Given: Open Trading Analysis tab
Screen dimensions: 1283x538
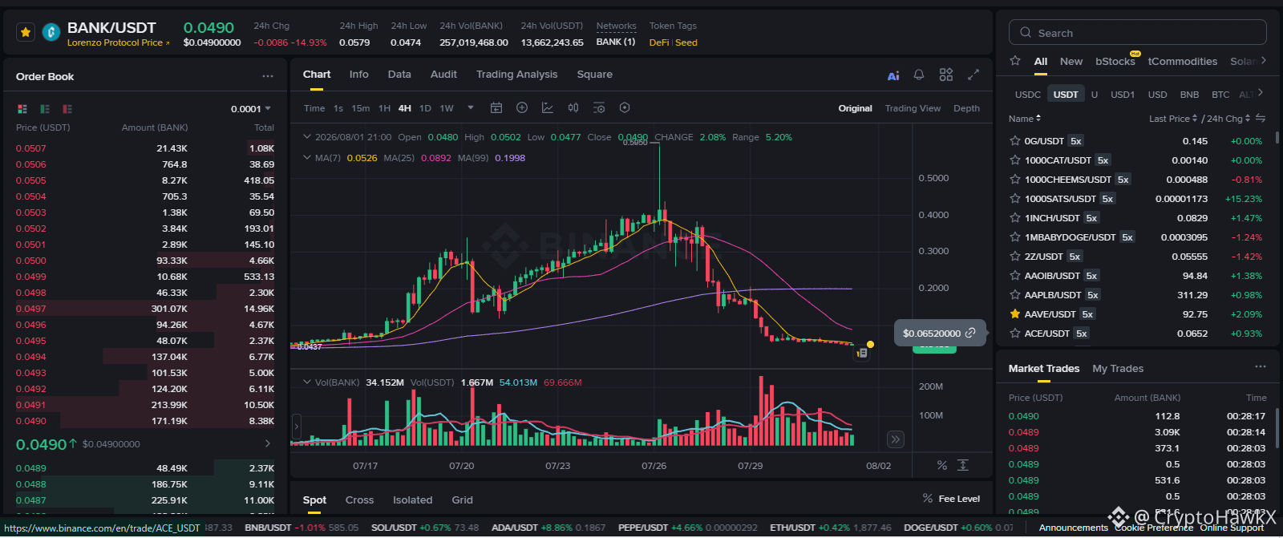Looking at the screenshot, I should pos(516,75).
